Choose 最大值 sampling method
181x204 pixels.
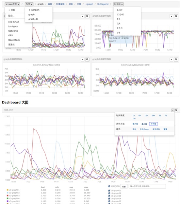pos(135,124)
